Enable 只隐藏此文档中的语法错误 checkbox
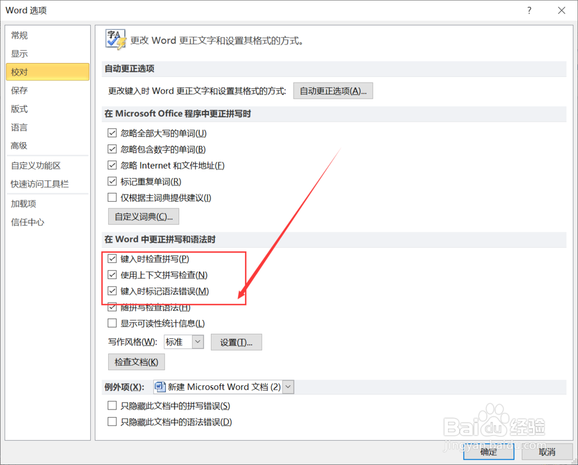Image resolution: width=578 pixels, height=465 pixels. click(x=112, y=422)
